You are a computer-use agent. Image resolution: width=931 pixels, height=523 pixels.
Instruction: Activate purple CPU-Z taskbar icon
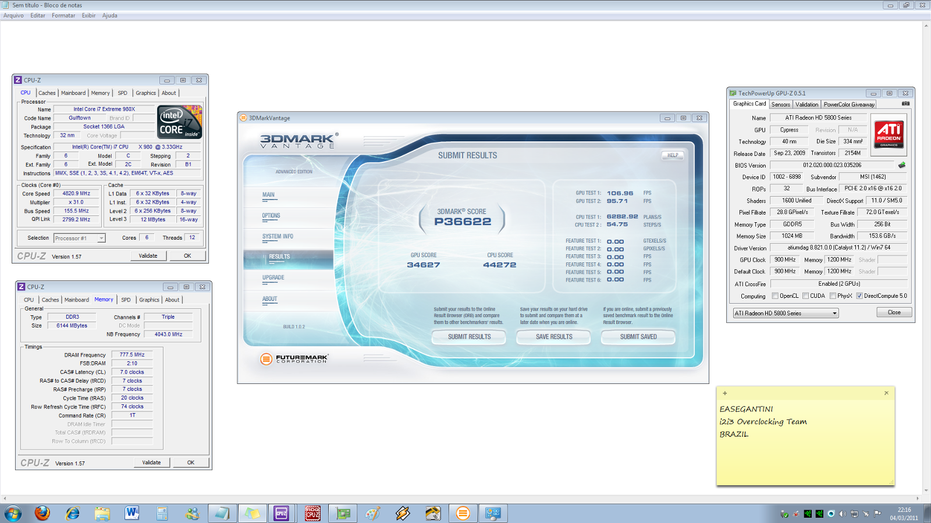point(282,513)
